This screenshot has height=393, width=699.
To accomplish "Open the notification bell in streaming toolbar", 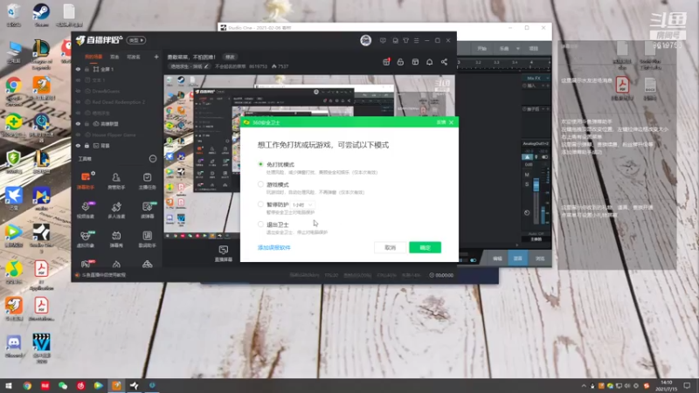I will tap(429, 62).
